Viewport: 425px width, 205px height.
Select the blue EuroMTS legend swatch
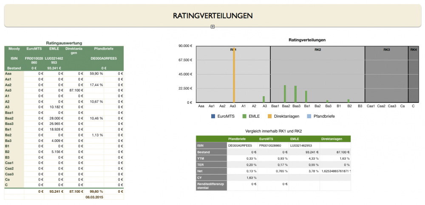click(x=213, y=116)
